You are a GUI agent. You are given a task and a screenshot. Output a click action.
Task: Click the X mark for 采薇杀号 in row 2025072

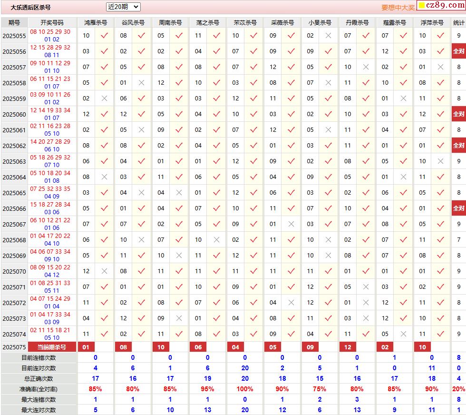click(x=291, y=303)
